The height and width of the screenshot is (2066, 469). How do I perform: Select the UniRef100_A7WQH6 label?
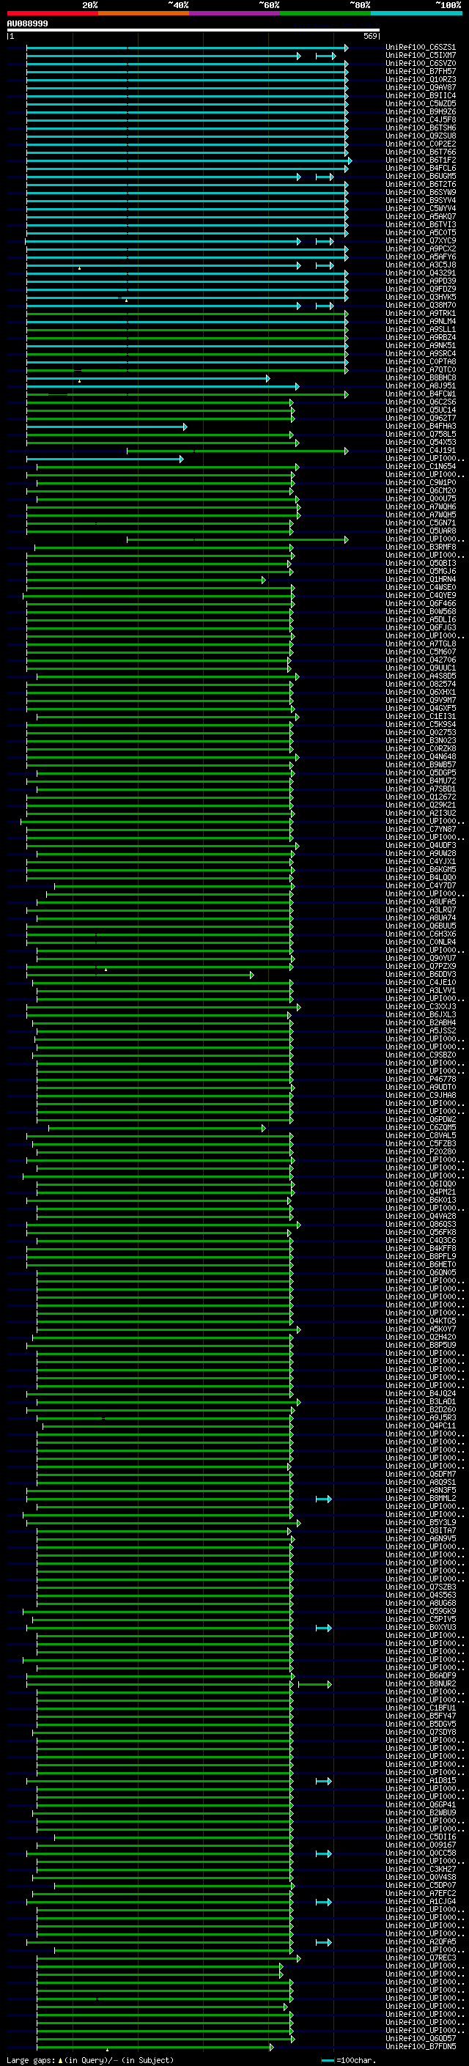coord(421,507)
